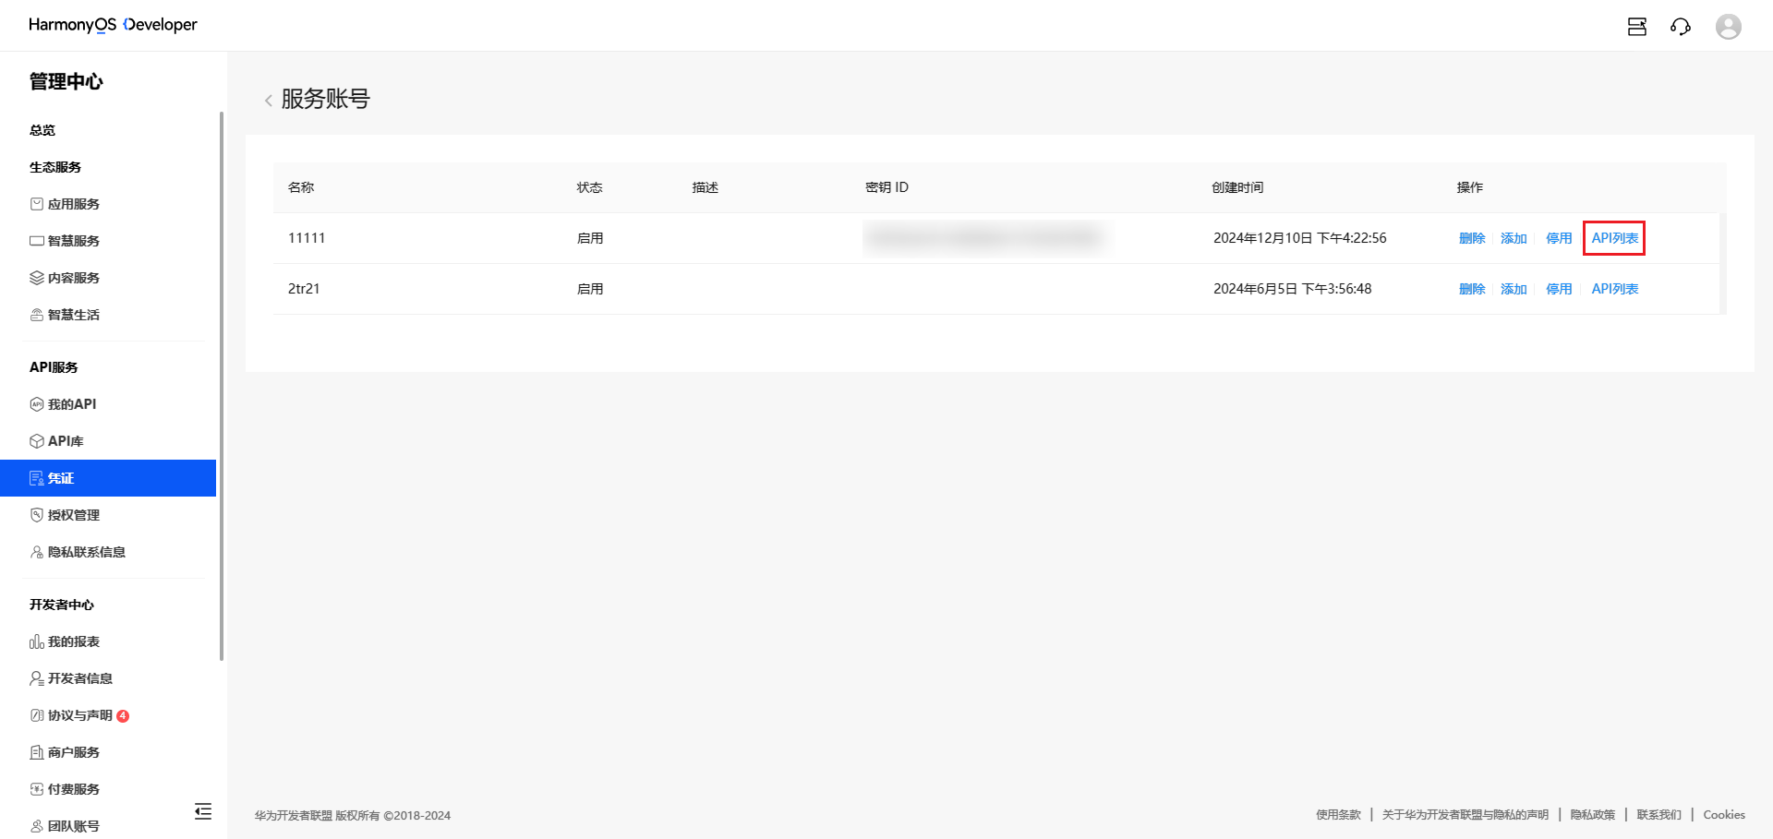Open the user avatar menu

coord(1728,26)
